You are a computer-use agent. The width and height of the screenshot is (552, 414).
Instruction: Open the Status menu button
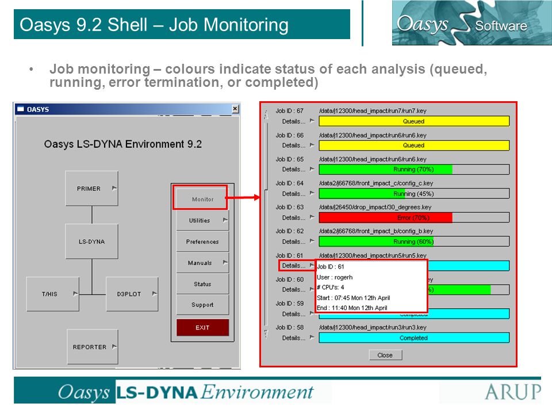202,283
